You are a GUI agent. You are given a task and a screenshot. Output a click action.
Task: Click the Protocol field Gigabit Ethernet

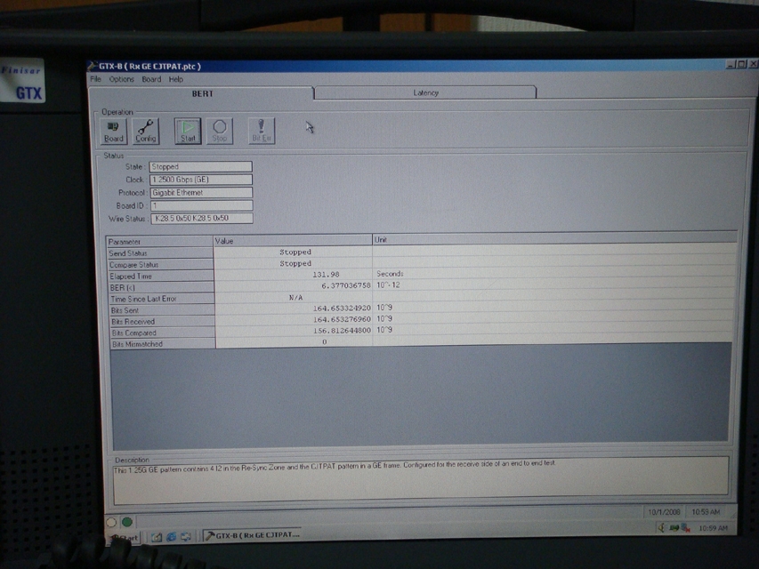201,193
